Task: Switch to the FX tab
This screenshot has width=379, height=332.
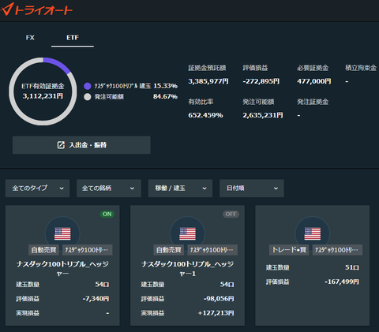Action: click(x=30, y=38)
